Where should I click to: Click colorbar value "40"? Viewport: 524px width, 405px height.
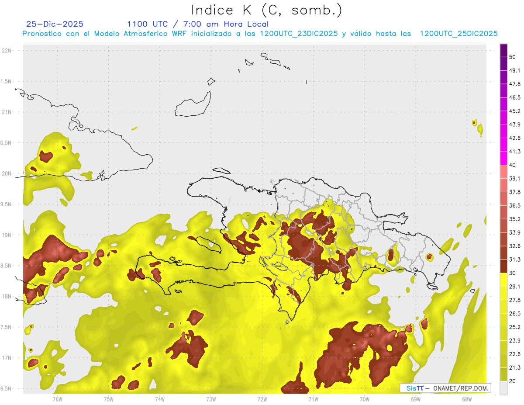click(512, 165)
